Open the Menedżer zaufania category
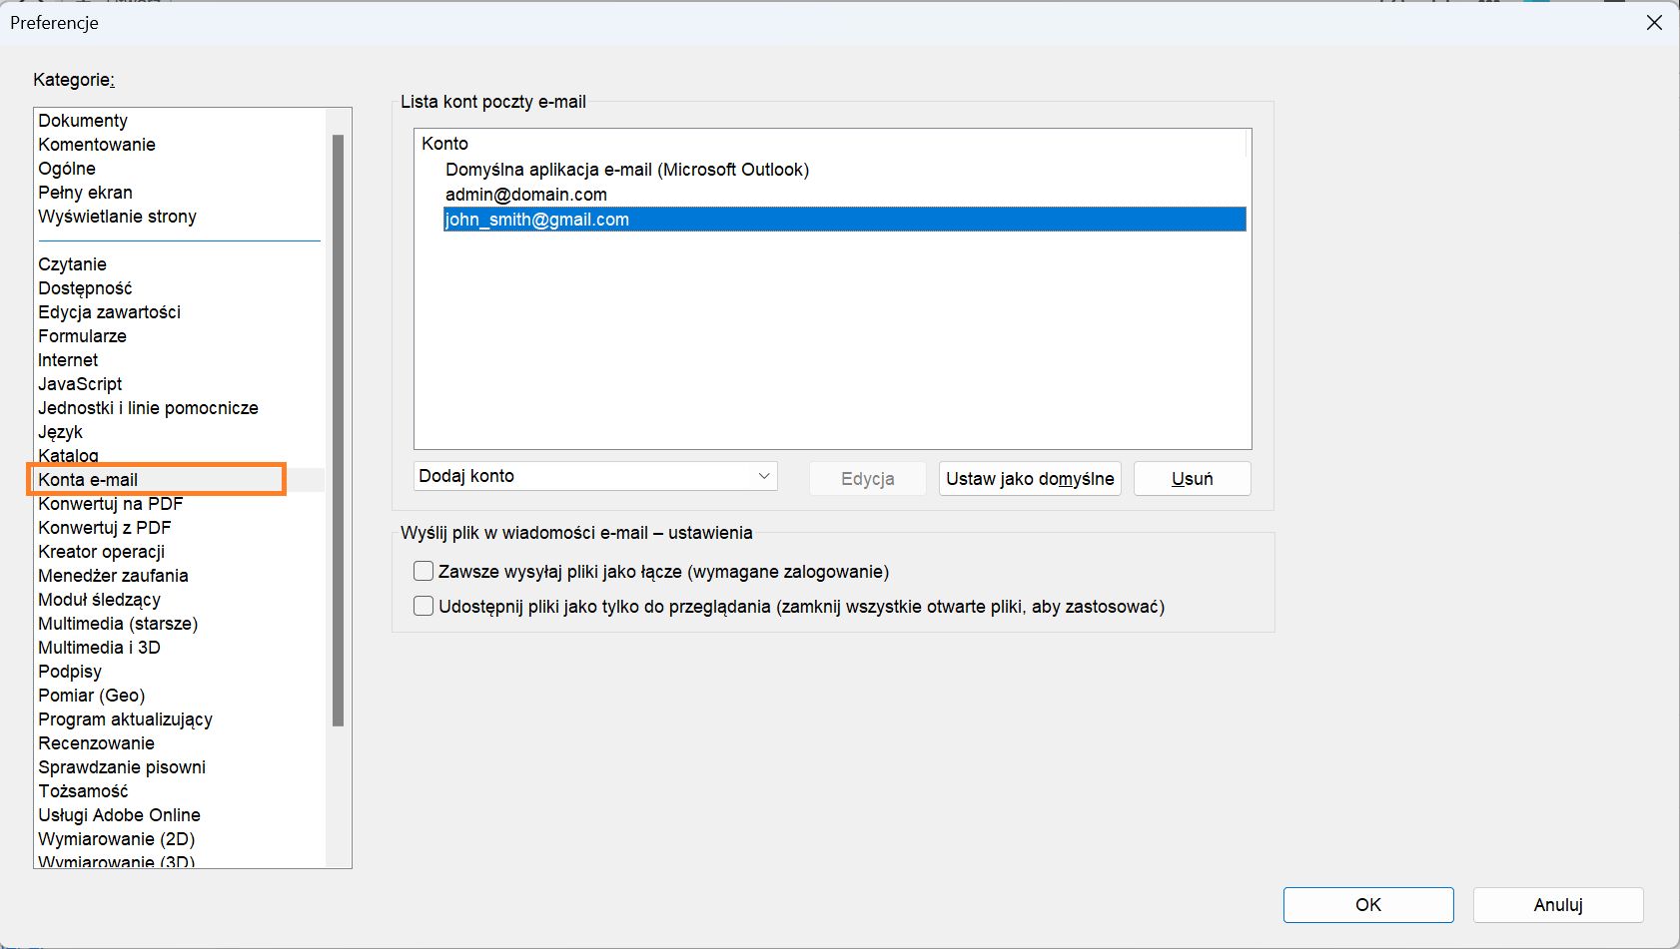Image resolution: width=1680 pixels, height=949 pixels. point(113,576)
